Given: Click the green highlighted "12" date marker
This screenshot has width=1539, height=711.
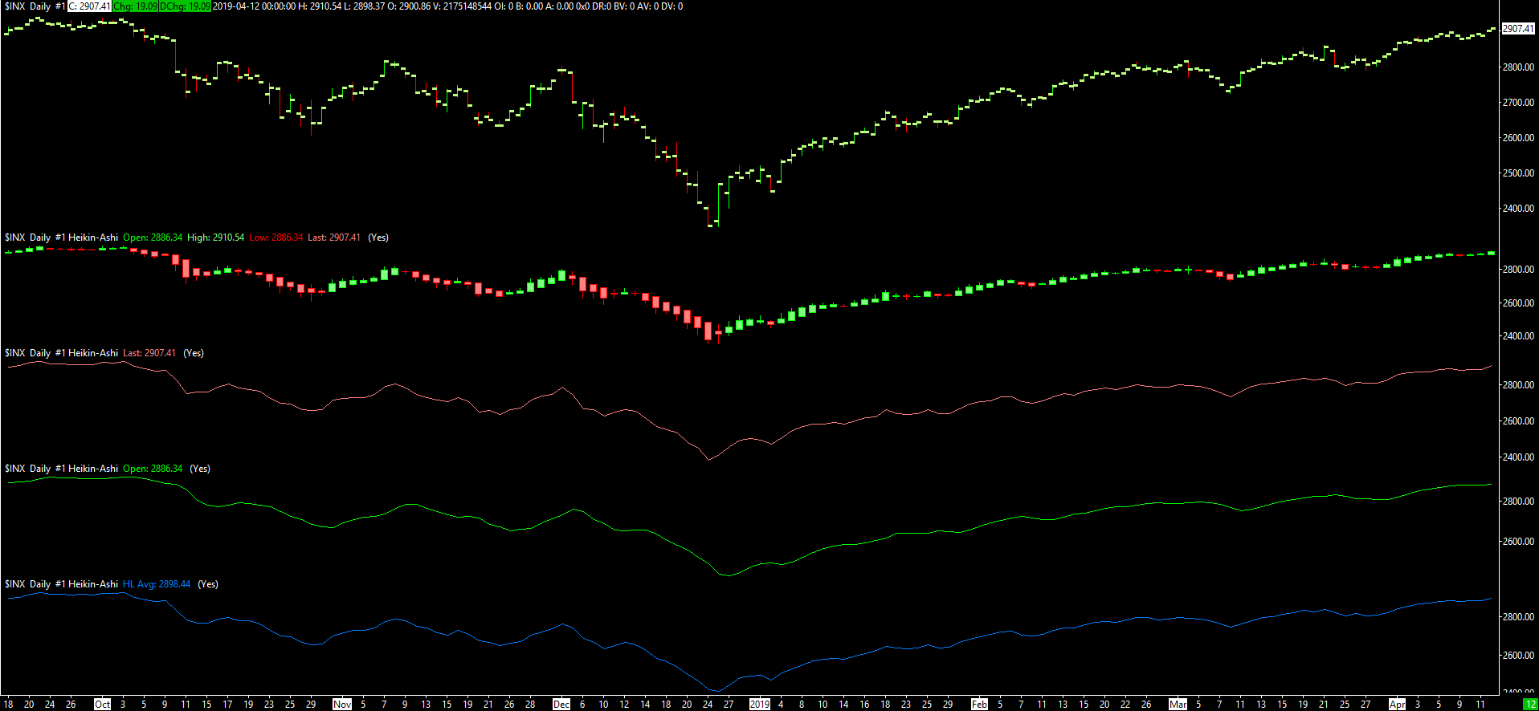Looking at the screenshot, I should (x=1530, y=705).
